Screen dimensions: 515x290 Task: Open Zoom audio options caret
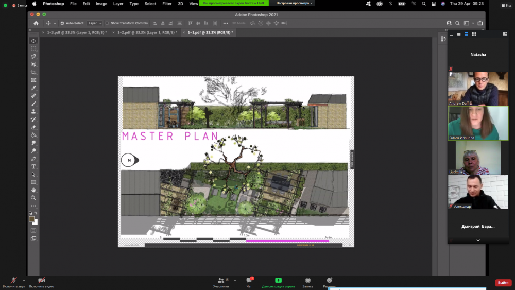tap(24, 280)
